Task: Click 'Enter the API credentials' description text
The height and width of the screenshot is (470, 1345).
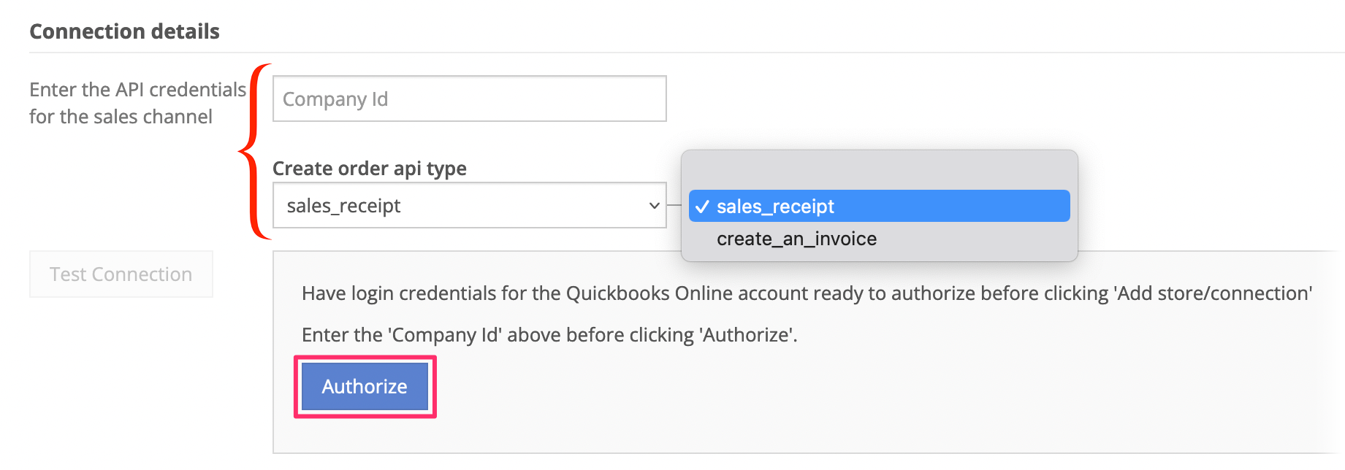Action: pyautogui.click(x=137, y=103)
